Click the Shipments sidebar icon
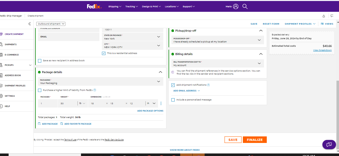This screenshot has width=339, height=156. pos(1,44)
